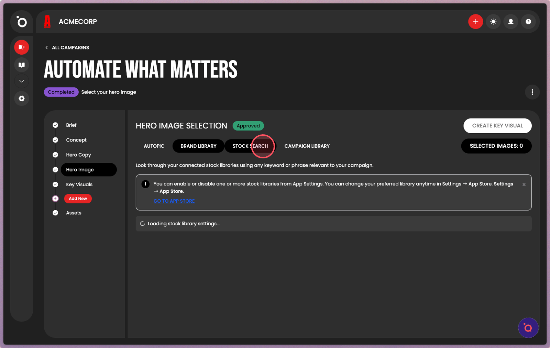
Task: Switch to the Autopic tab
Action: tap(154, 146)
